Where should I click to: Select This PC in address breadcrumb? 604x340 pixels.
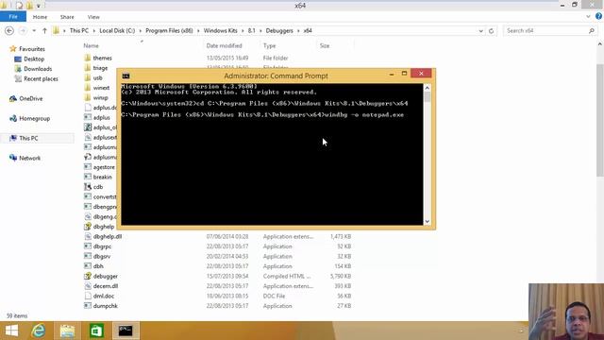(x=79, y=30)
